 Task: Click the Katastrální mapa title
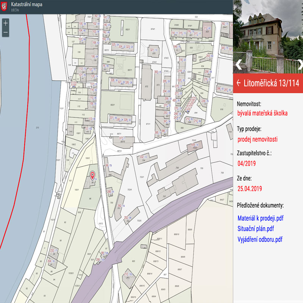(27, 5)
